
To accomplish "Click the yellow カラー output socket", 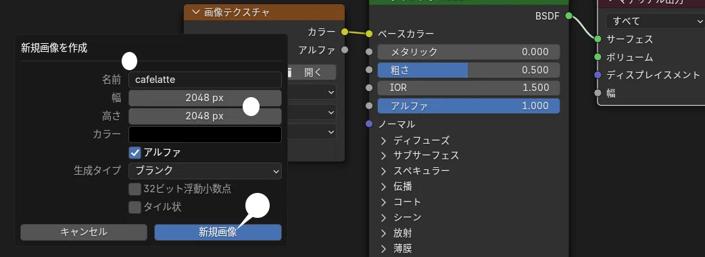I will pyautogui.click(x=345, y=32).
